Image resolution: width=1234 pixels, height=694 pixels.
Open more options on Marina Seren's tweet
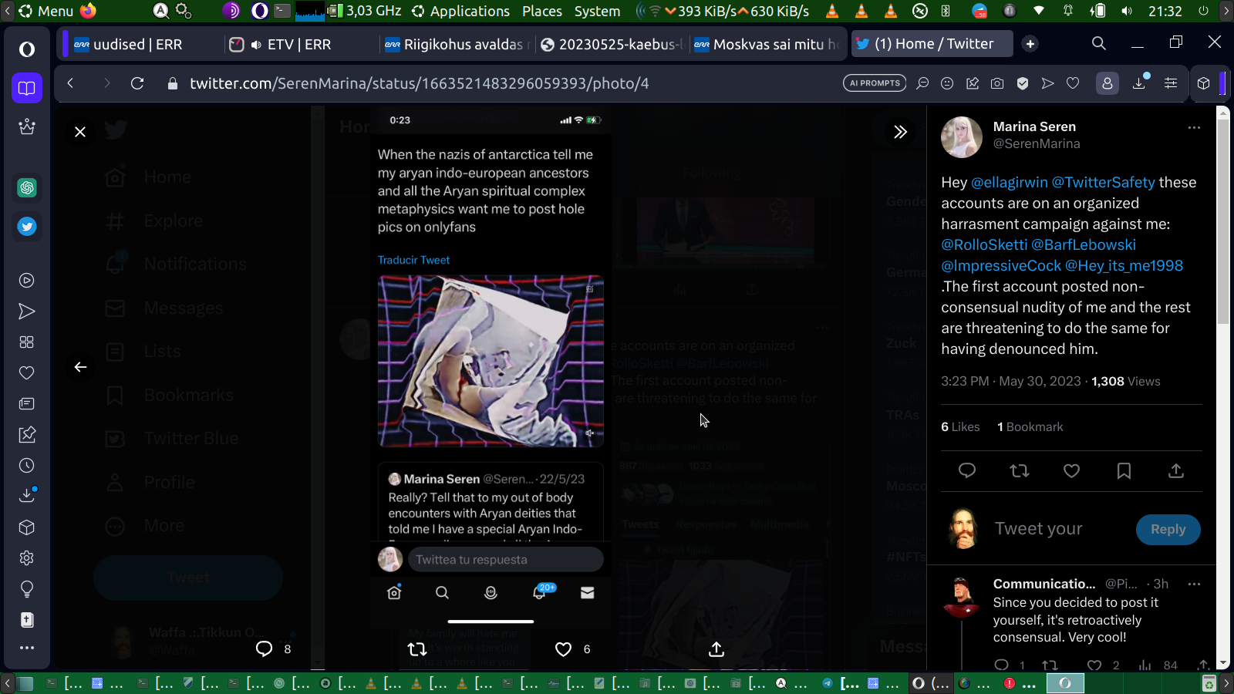pyautogui.click(x=1194, y=128)
